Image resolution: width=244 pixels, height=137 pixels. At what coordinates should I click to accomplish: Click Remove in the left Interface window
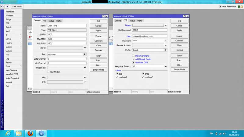(x=99, y=50)
